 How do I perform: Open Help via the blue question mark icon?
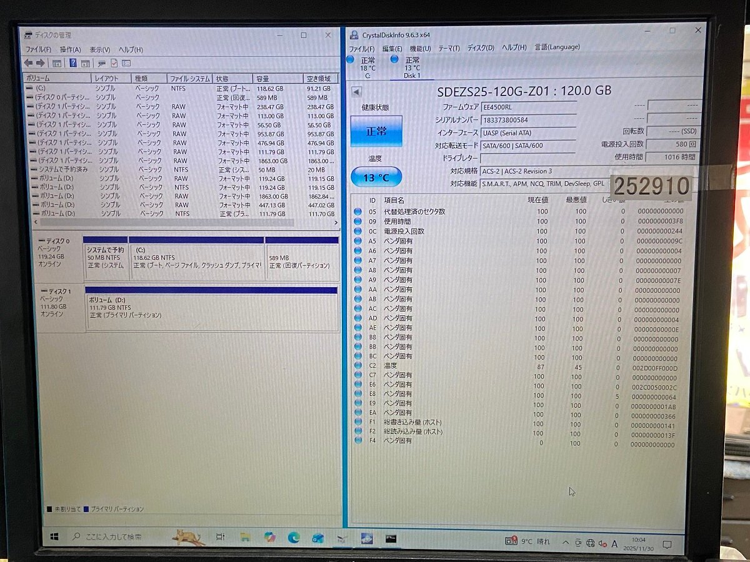73,63
